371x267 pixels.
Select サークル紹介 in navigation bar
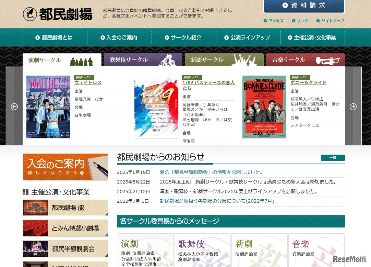click(183, 37)
